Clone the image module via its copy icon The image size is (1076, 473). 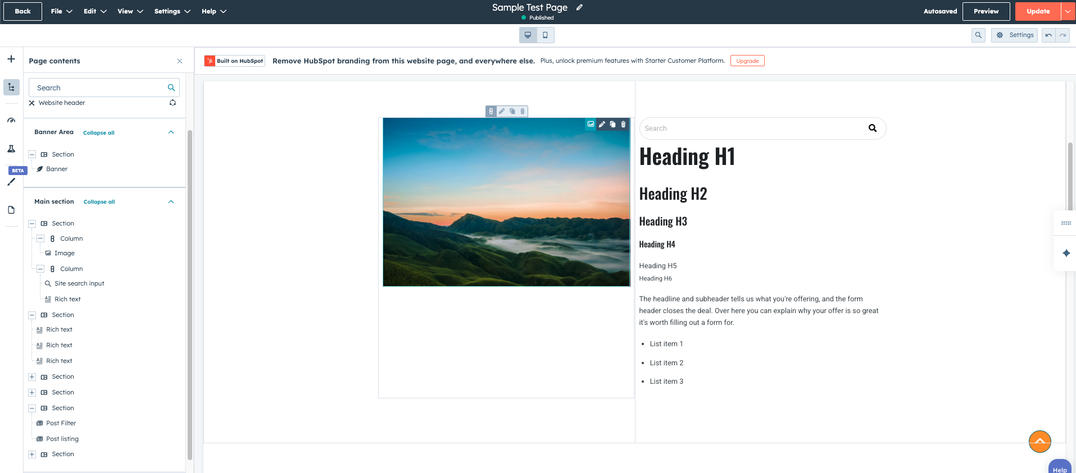(612, 125)
